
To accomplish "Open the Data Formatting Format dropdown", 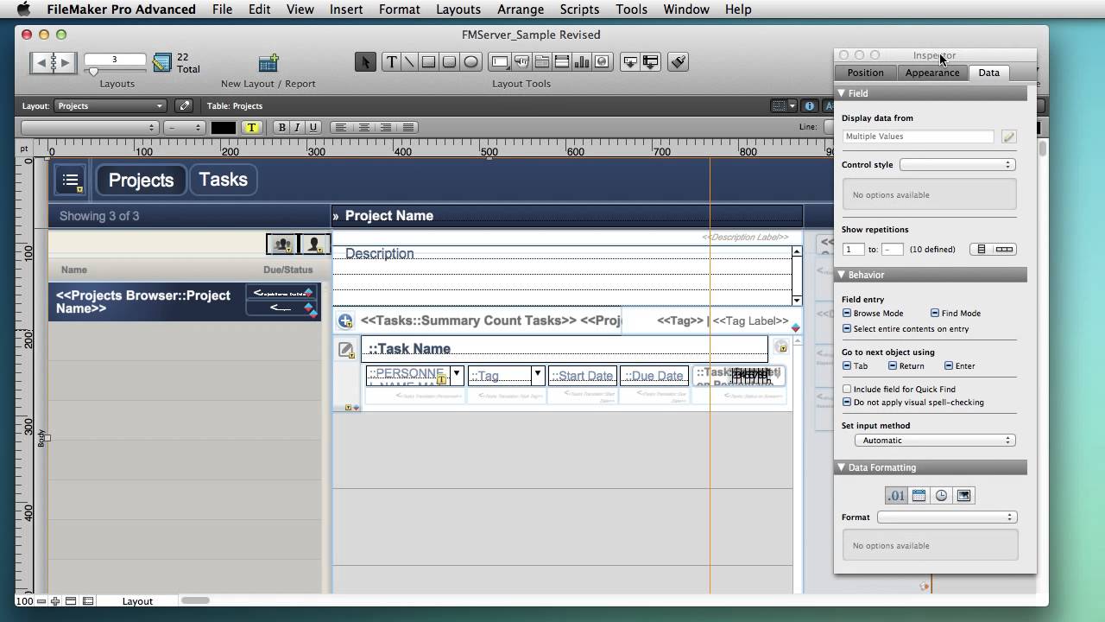I will pyautogui.click(x=947, y=517).
